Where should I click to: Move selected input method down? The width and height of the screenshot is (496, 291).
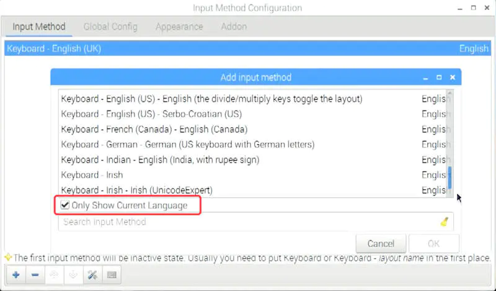click(x=73, y=275)
